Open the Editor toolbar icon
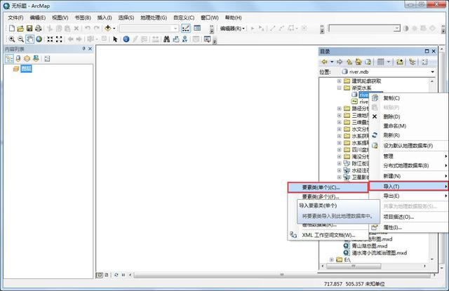449x291 pixels. (185, 28)
